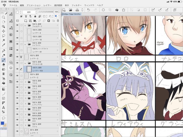Open the 編集 menu
The image size is (183, 137).
pos(22,5)
